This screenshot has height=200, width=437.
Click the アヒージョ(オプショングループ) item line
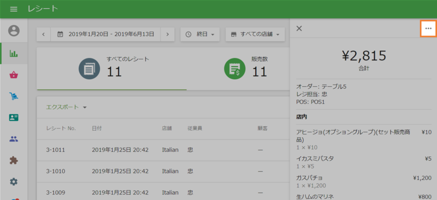364,140
